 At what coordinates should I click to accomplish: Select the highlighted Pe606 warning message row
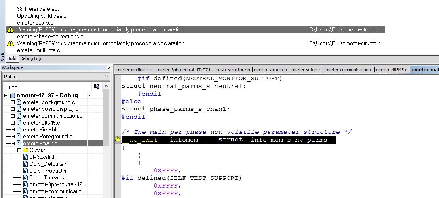(x=195, y=29)
